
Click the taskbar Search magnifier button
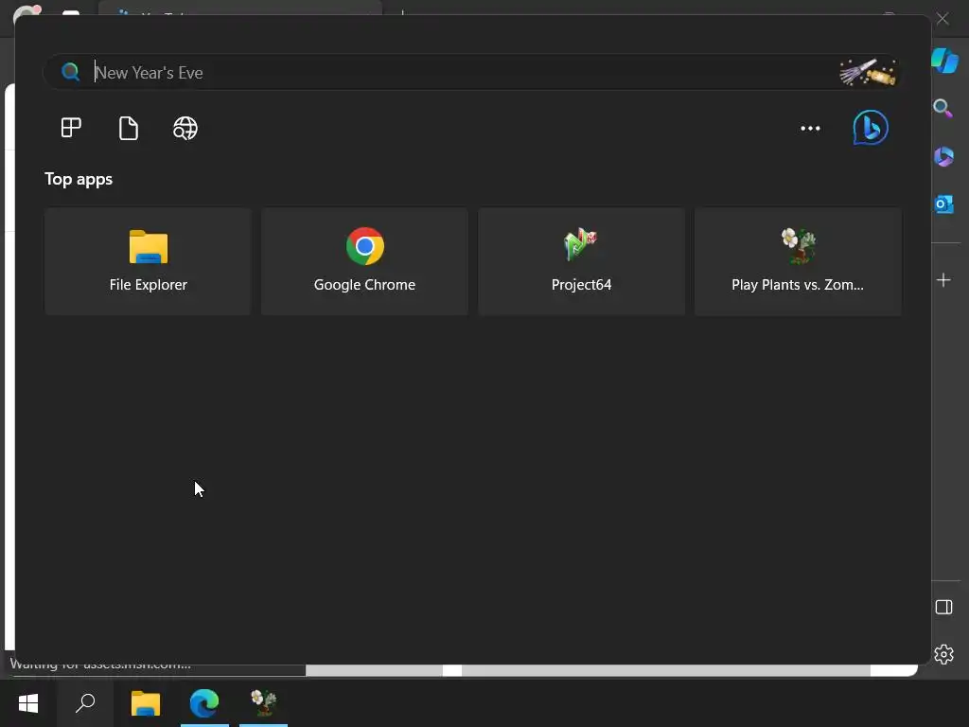click(85, 703)
